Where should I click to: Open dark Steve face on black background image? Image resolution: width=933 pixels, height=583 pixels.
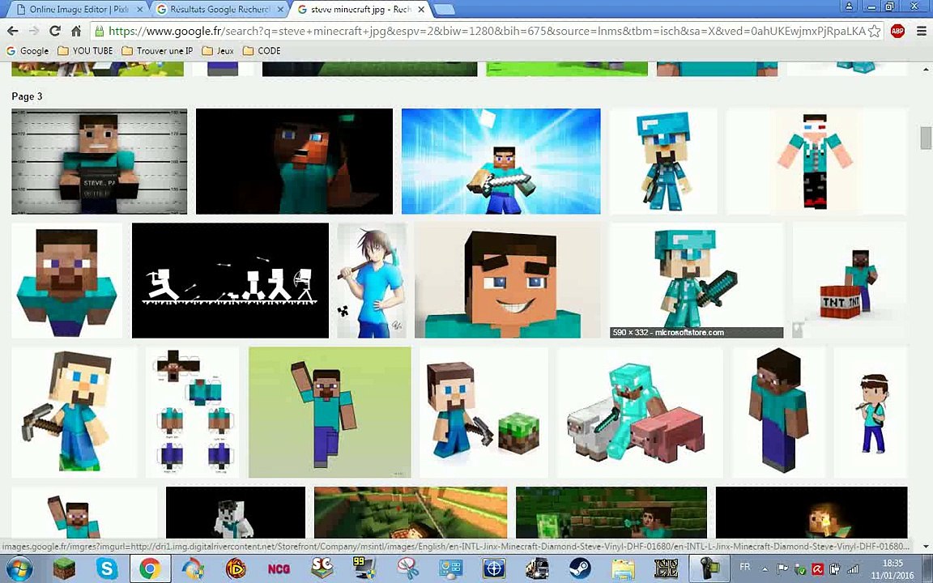pyautogui.click(x=294, y=161)
